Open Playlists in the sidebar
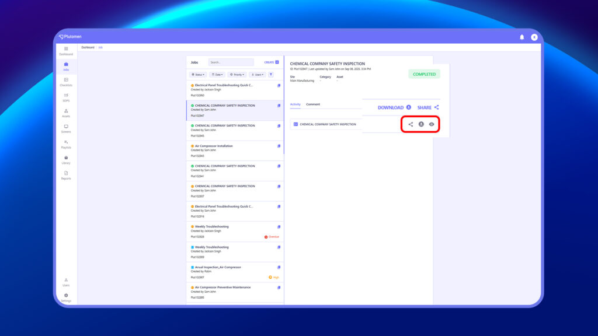The width and height of the screenshot is (598, 336). (x=66, y=145)
